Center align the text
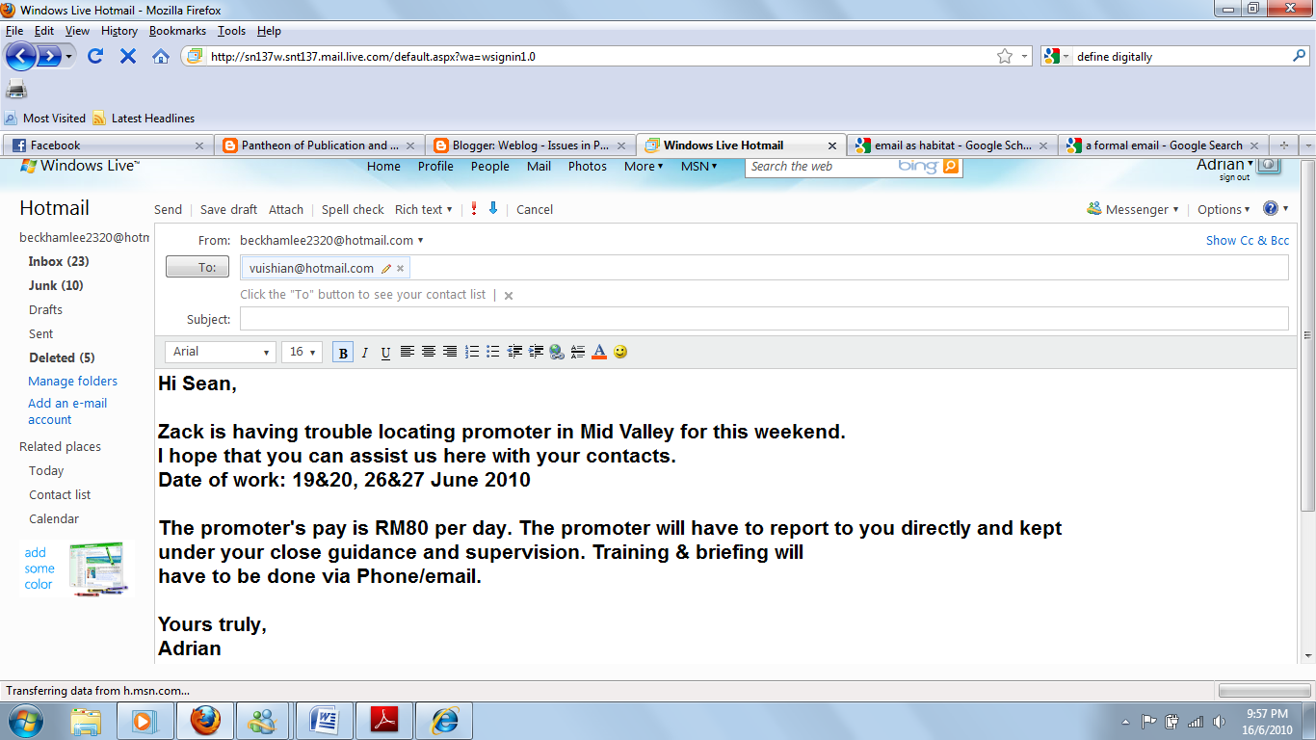The width and height of the screenshot is (1316, 740). pos(428,352)
